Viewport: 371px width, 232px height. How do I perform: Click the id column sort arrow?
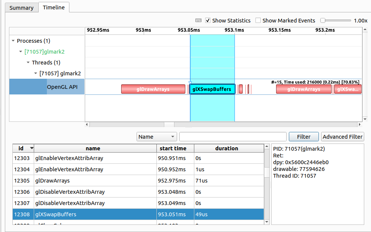coord(32,148)
